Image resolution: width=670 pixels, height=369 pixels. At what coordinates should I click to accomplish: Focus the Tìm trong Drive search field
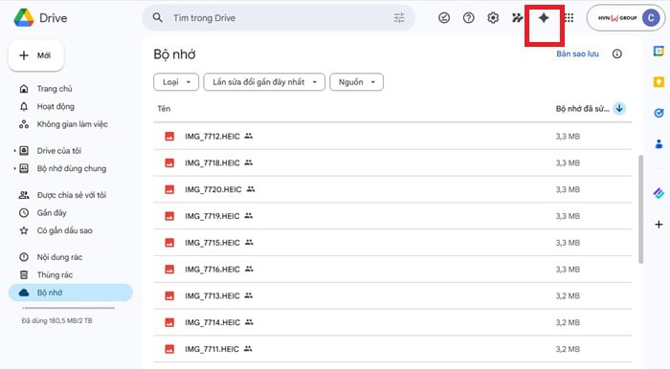[279, 18]
